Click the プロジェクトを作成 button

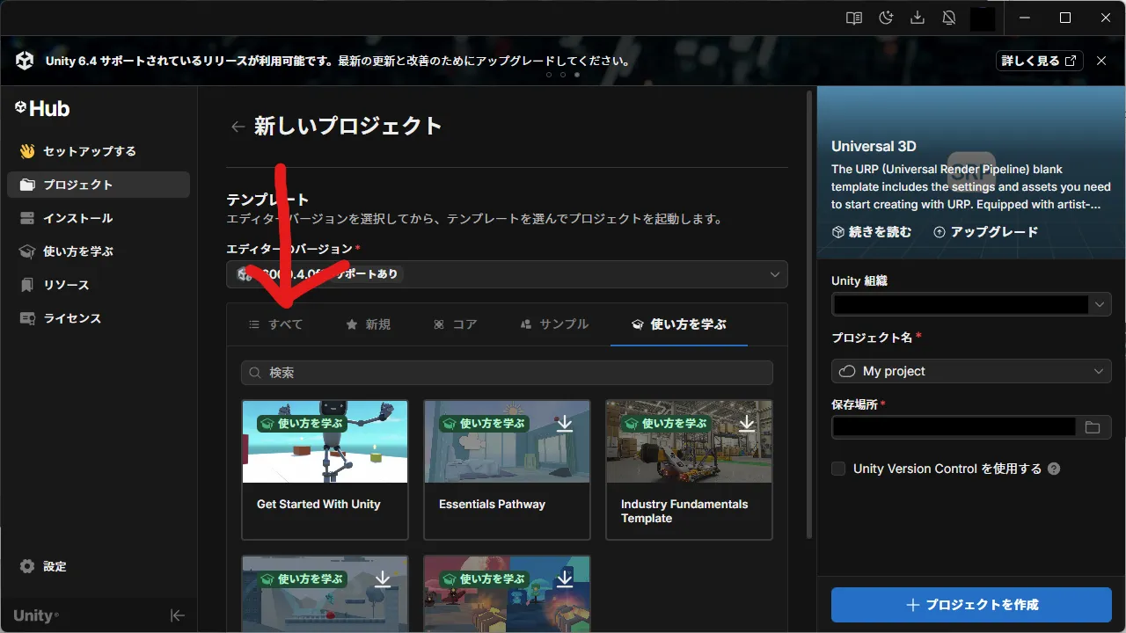click(x=970, y=604)
